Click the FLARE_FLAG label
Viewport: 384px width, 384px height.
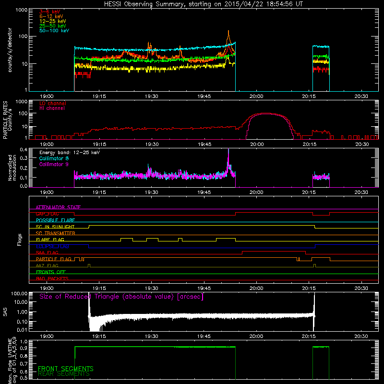point(50,240)
